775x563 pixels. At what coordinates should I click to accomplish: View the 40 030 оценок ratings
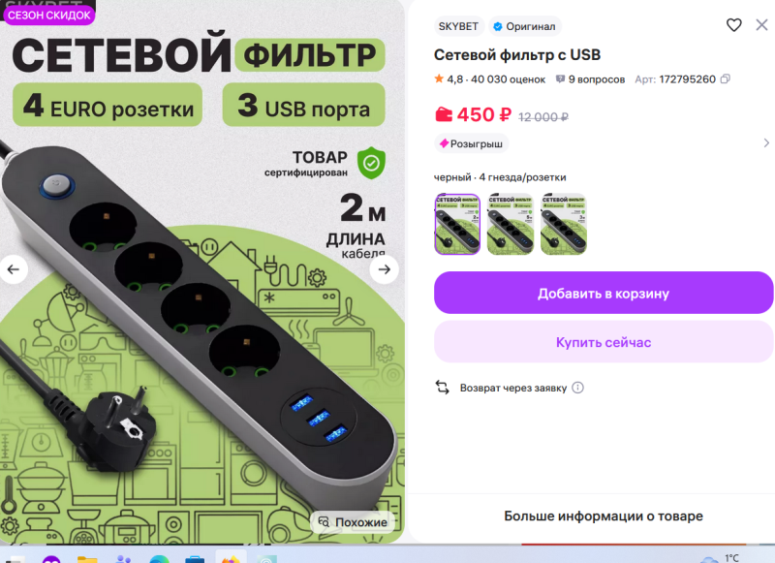pyautogui.click(x=508, y=79)
